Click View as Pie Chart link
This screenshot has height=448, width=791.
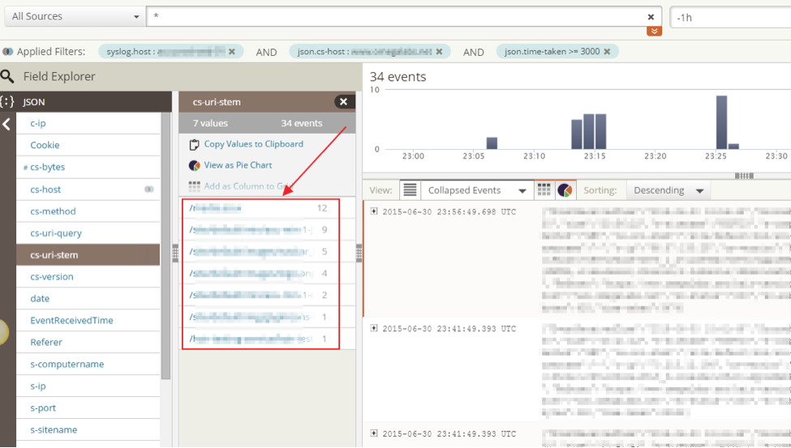tap(238, 165)
